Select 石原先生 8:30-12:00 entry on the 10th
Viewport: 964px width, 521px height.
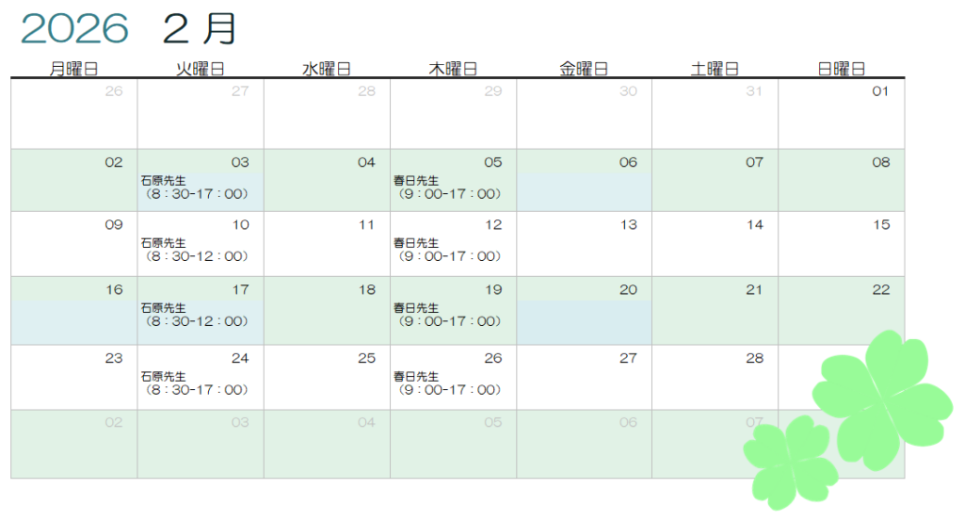tap(194, 250)
